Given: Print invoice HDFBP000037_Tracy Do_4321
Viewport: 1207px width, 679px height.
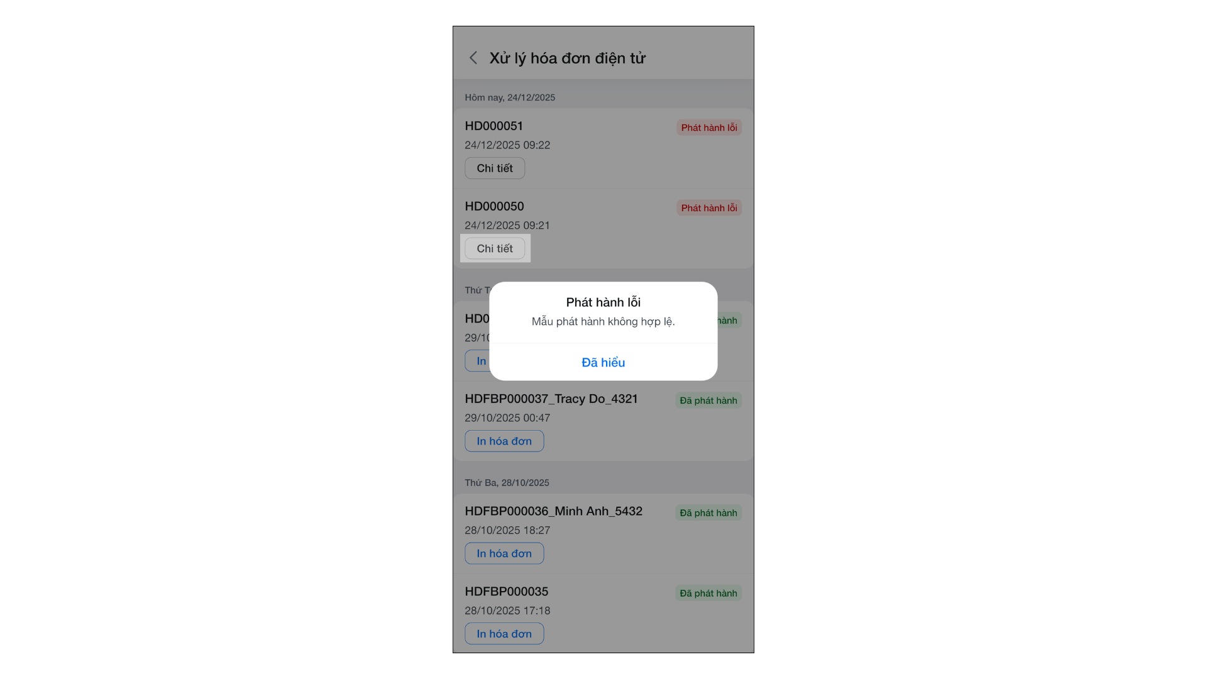Looking at the screenshot, I should [504, 441].
